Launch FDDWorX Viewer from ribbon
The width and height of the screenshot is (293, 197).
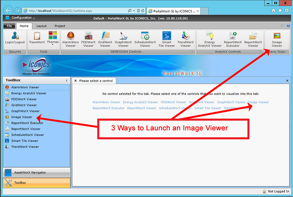pos(88,39)
